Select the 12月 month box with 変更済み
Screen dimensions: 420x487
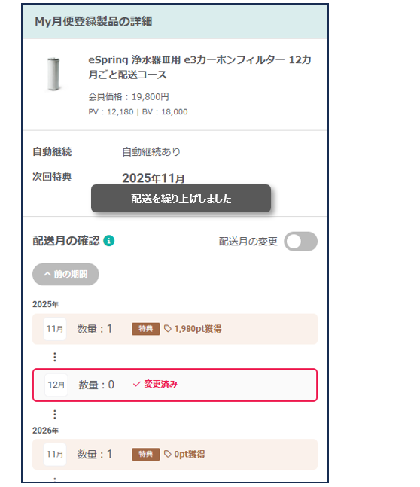(56, 385)
